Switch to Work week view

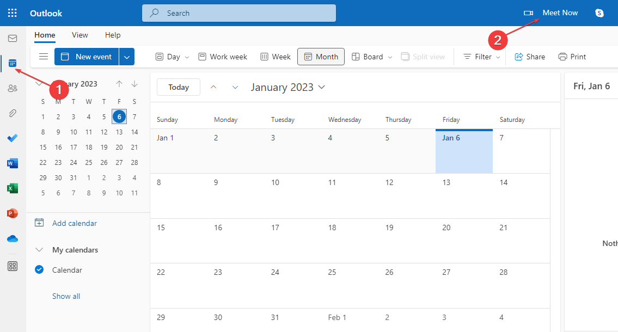tap(223, 57)
